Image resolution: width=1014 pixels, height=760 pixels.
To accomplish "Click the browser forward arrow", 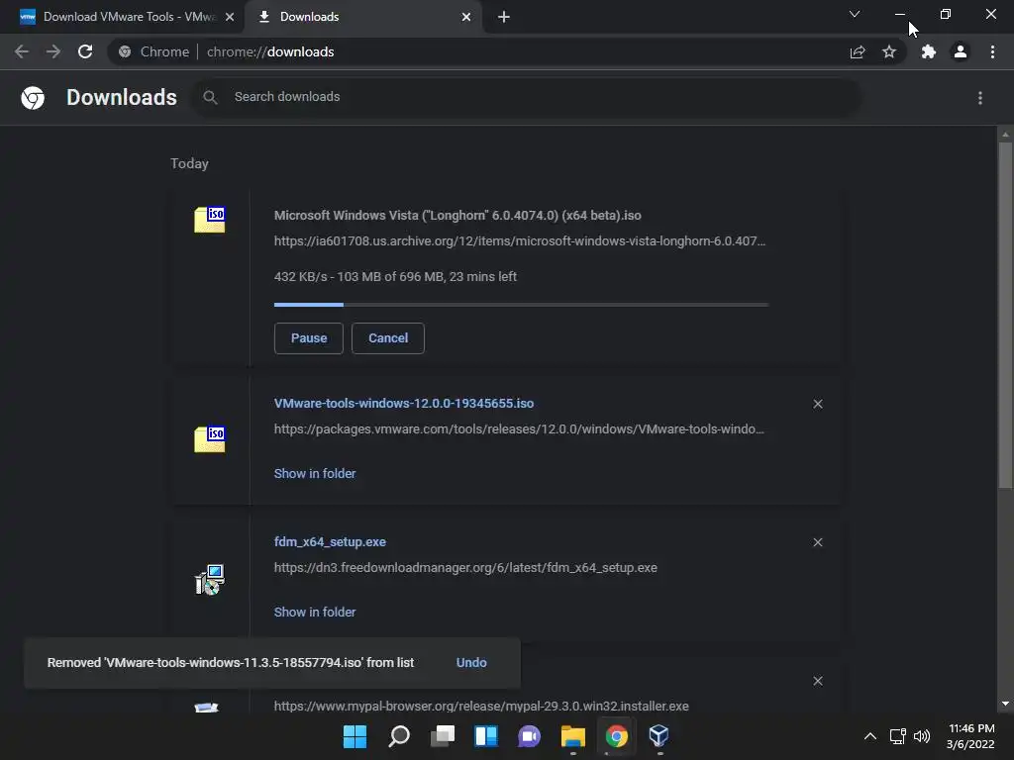I will (53, 51).
